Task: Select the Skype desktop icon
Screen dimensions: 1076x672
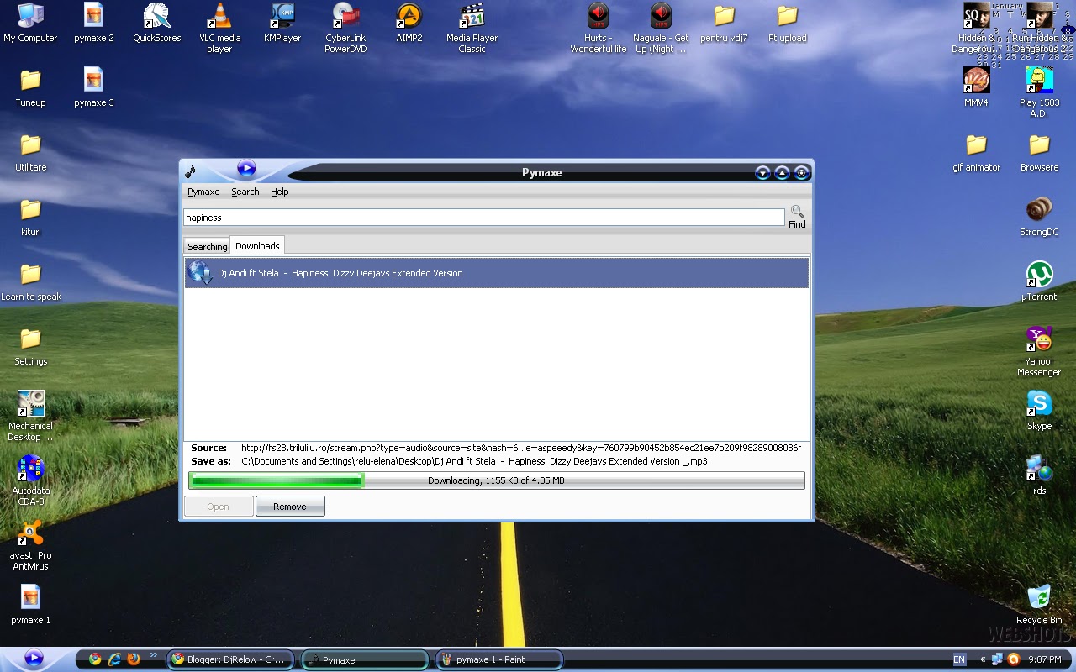Action: (x=1040, y=411)
